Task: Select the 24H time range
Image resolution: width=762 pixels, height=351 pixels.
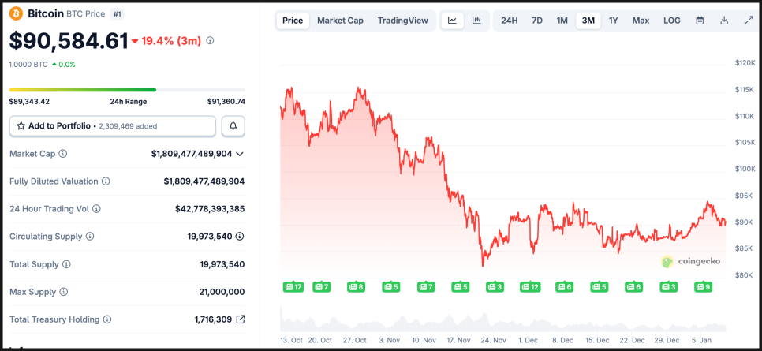Action: point(510,21)
